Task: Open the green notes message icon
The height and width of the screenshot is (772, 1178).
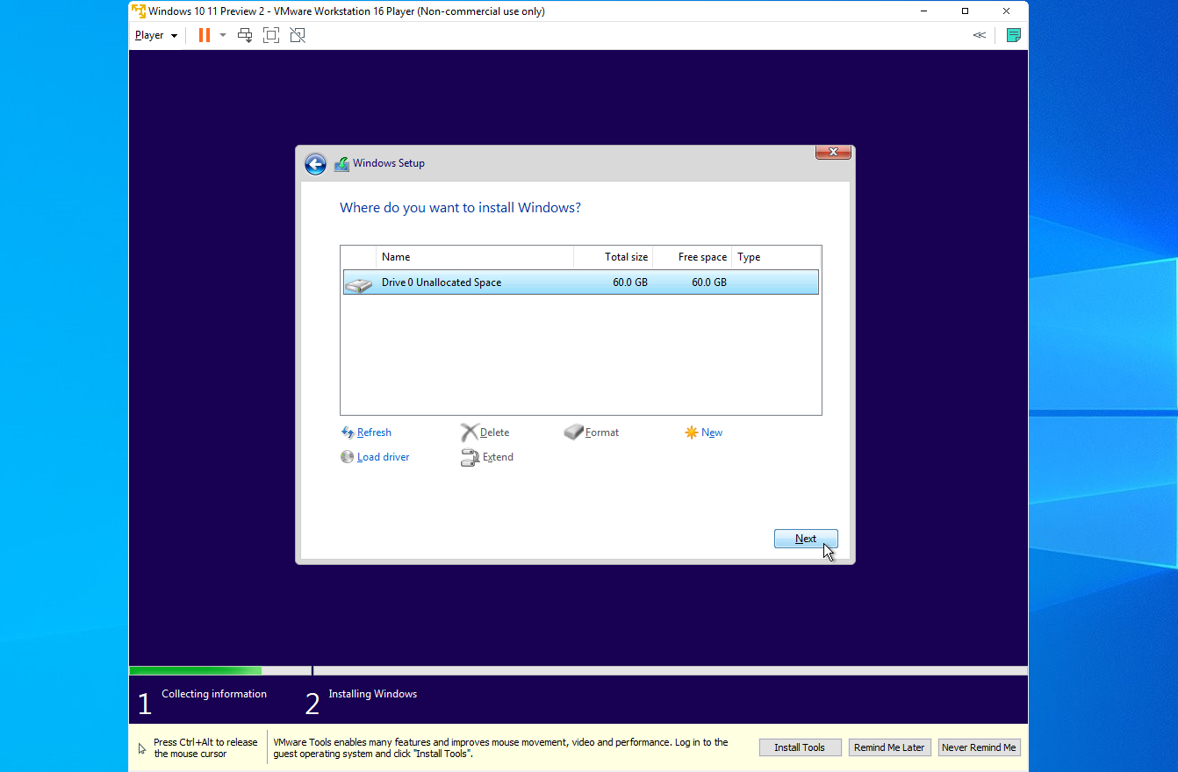Action: pyautogui.click(x=1013, y=35)
